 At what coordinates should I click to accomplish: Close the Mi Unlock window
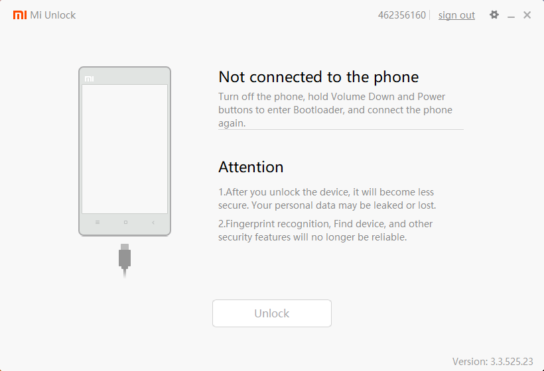(x=527, y=15)
